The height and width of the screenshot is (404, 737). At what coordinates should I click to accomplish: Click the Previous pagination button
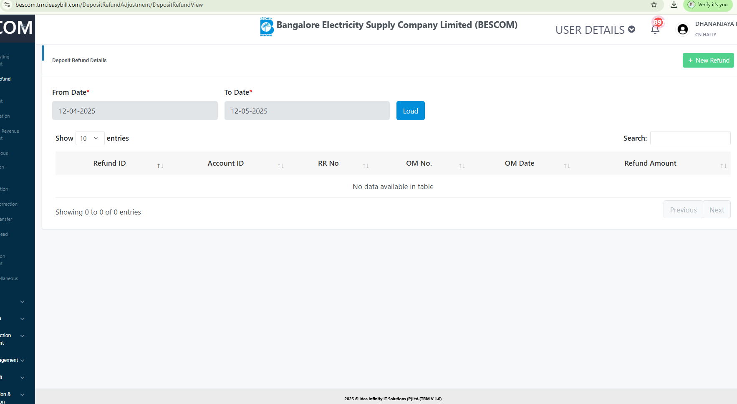[x=683, y=210]
